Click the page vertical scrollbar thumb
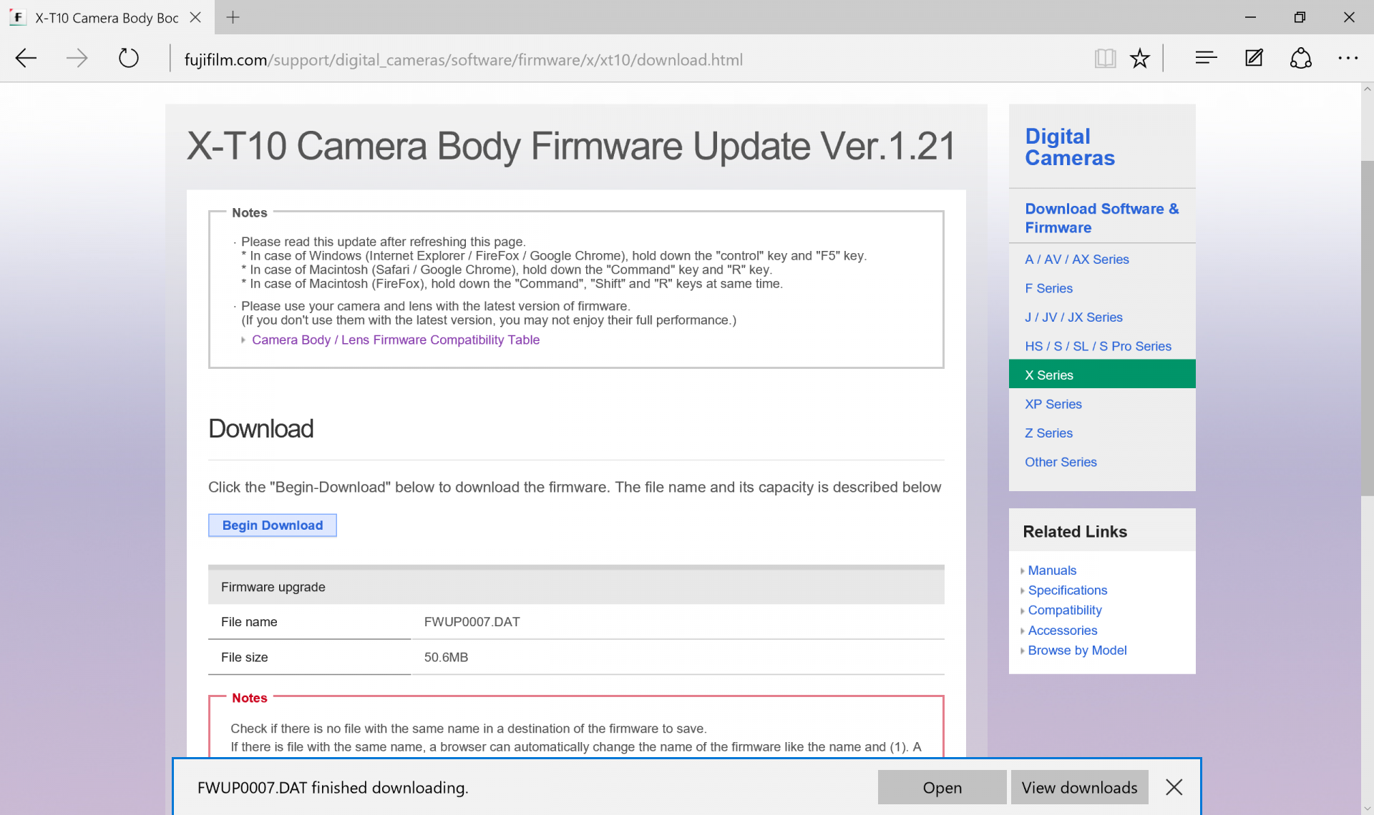 coord(1367,327)
